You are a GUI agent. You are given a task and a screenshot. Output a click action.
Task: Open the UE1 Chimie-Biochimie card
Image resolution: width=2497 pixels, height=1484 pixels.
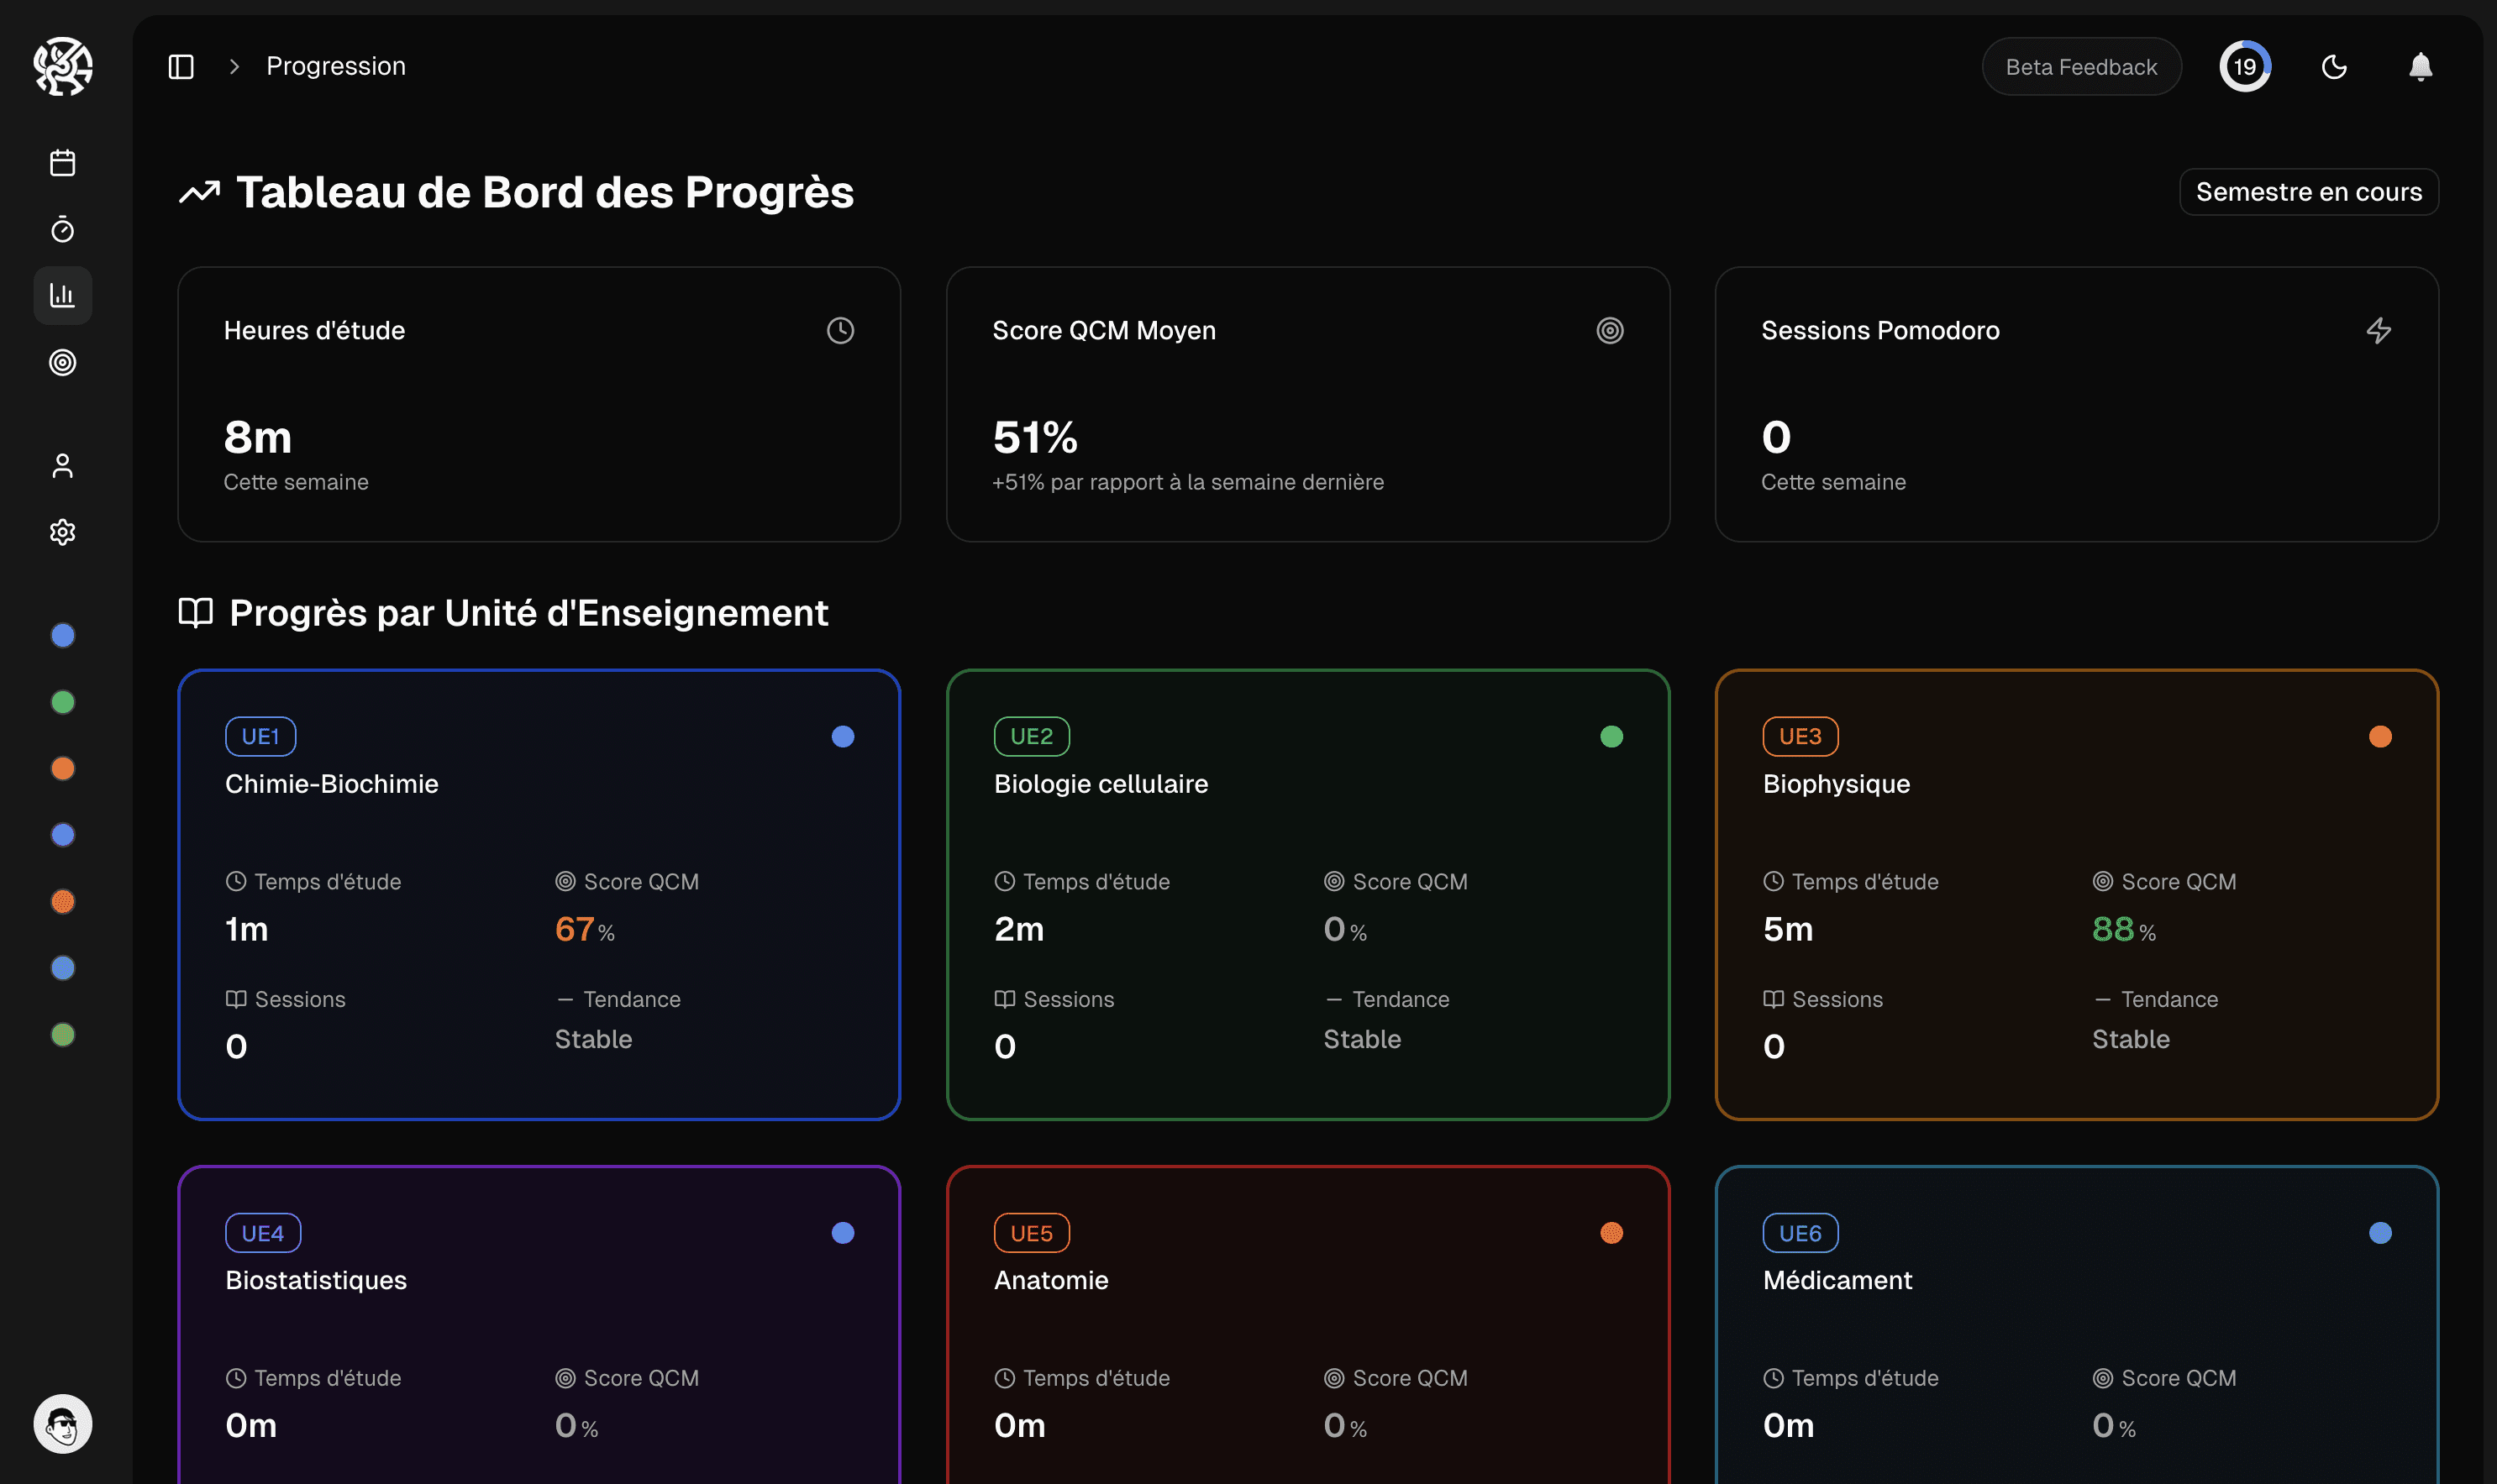point(539,895)
